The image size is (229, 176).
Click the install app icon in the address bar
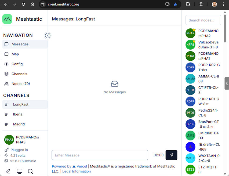(167, 4)
